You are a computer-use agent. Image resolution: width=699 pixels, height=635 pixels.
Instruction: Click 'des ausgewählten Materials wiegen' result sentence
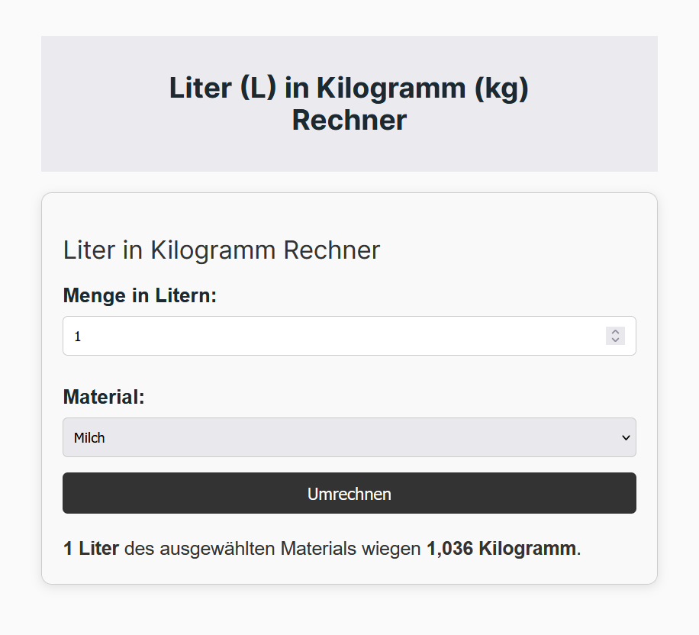click(272, 549)
